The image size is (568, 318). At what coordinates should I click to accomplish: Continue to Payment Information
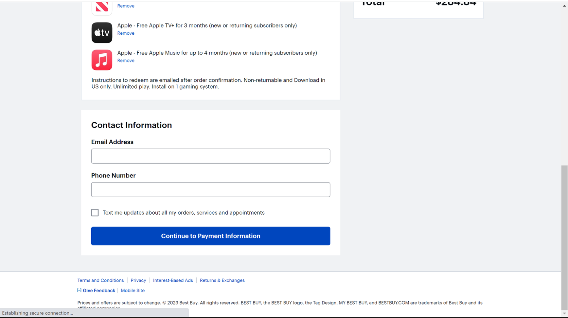(210, 236)
